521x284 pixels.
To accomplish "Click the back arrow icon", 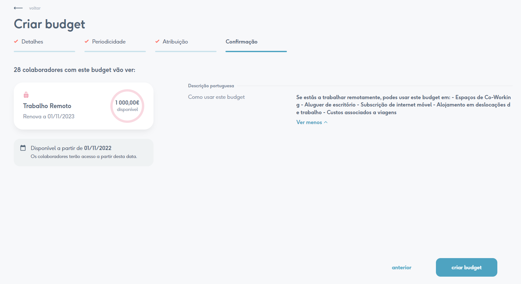I will click(x=18, y=8).
